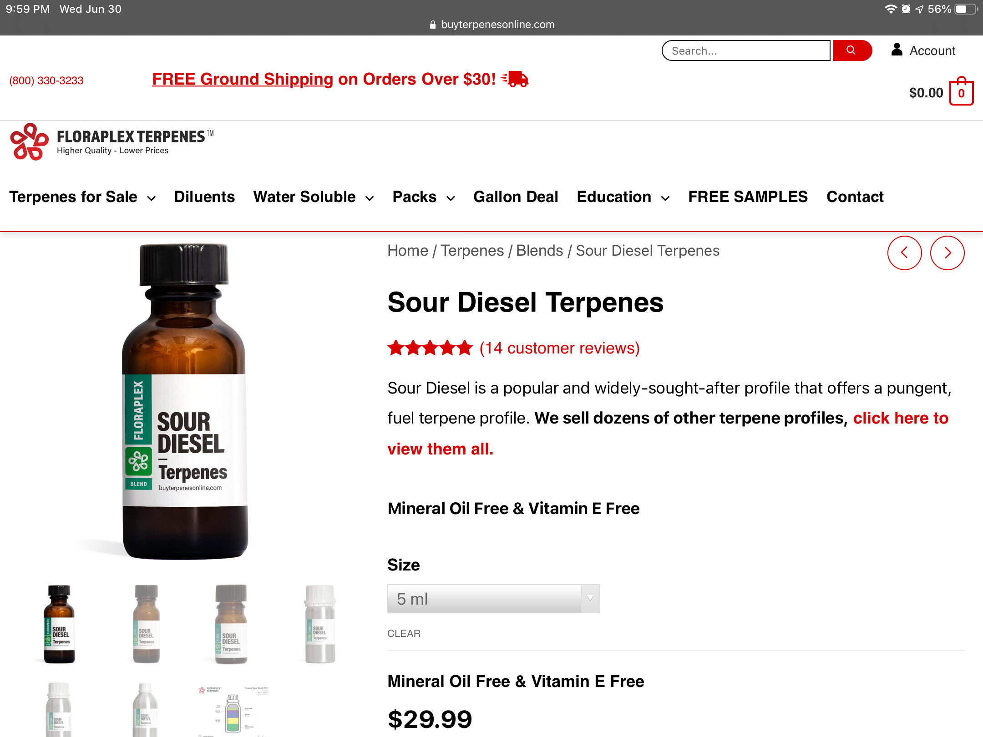Viewport: 983px width, 737px height.
Task: Open the 5 ml size selector
Action: coord(493,599)
